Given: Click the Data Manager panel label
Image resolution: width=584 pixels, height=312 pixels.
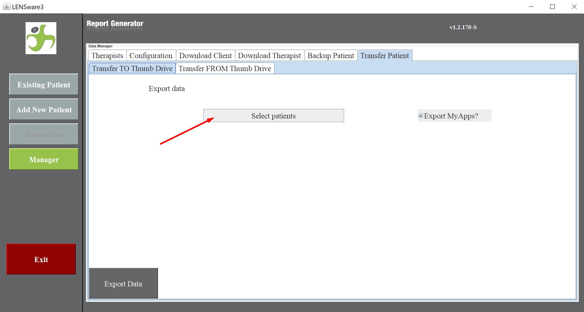Looking at the screenshot, I should point(100,46).
